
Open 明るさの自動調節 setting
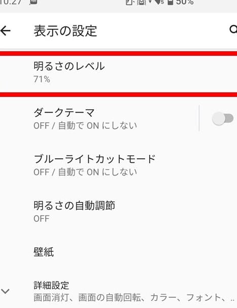119,212
